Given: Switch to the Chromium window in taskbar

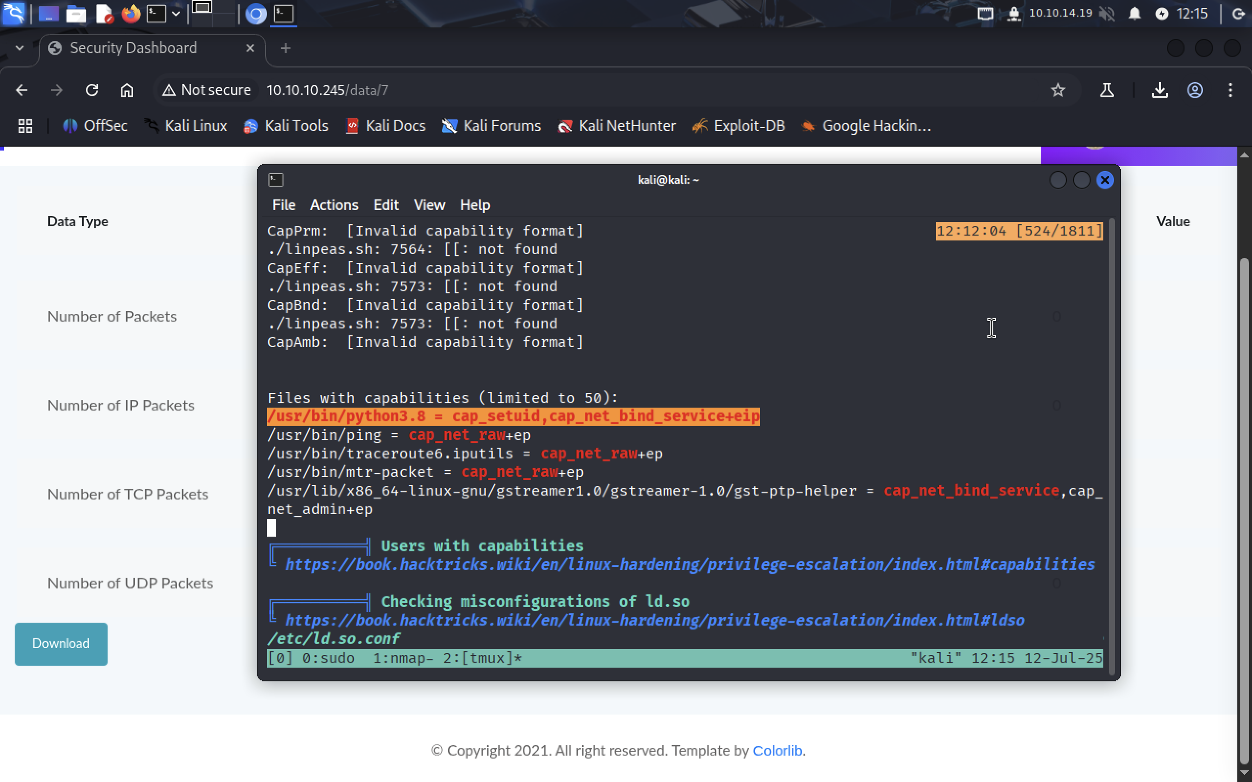Looking at the screenshot, I should [x=256, y=14].
